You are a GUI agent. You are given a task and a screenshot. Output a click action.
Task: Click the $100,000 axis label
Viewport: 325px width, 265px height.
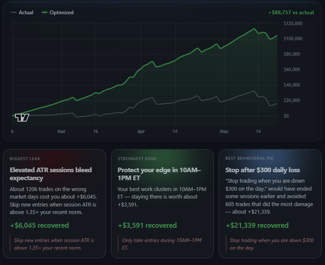click(x=293, y=38)
